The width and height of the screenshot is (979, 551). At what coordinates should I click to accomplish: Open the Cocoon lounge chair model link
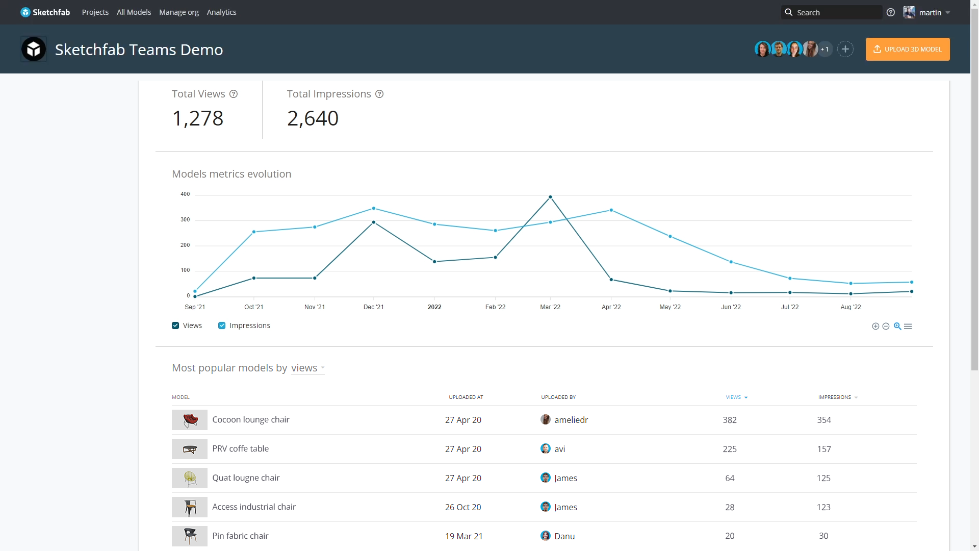pyautogui.click(x=251, y=419)
